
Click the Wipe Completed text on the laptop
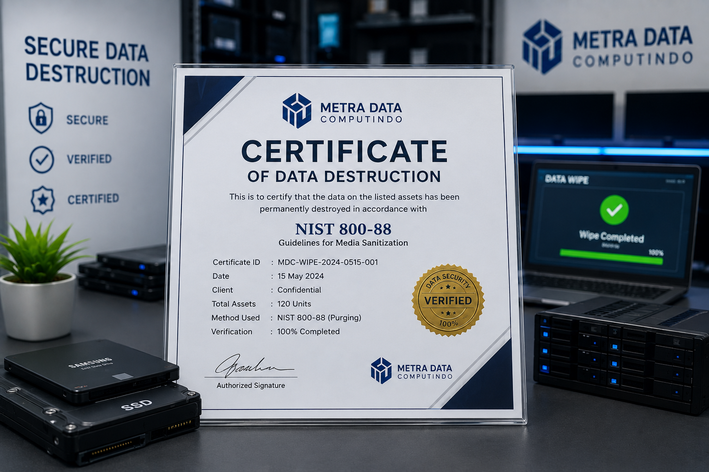point(612,236)
